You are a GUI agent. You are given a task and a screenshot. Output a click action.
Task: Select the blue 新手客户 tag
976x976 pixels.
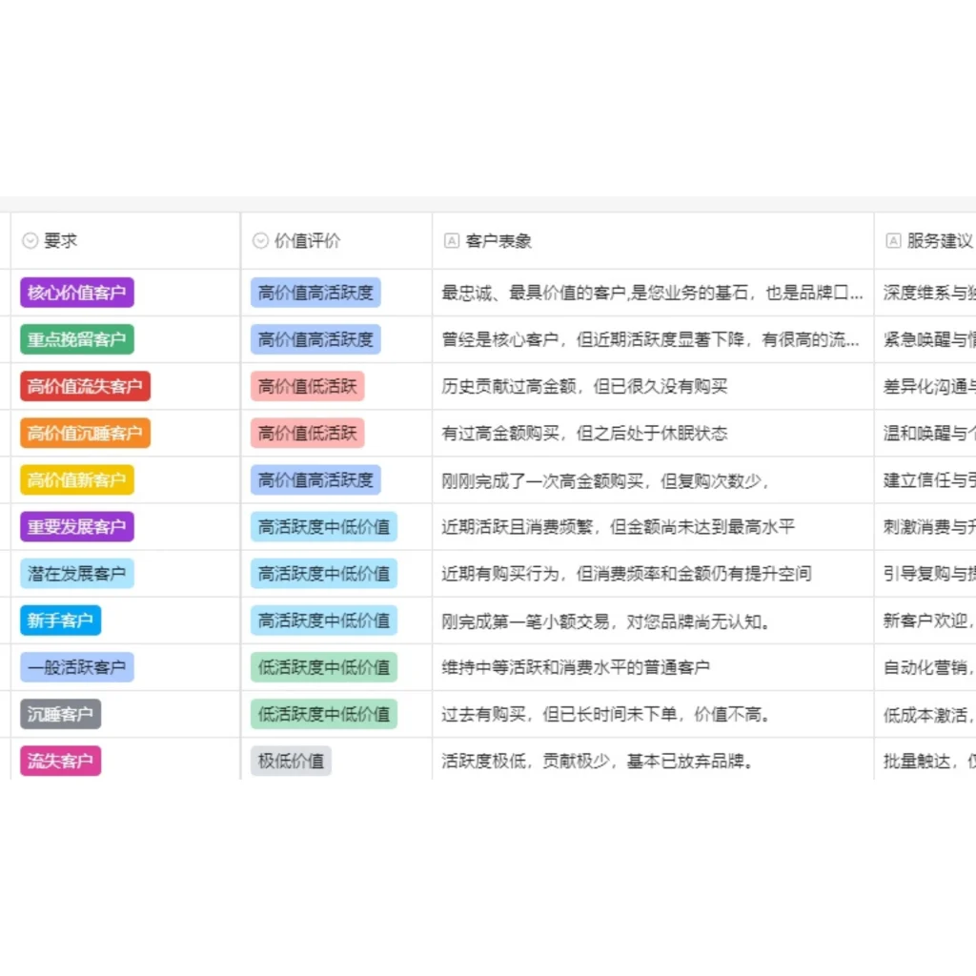(x=60, y=620)
